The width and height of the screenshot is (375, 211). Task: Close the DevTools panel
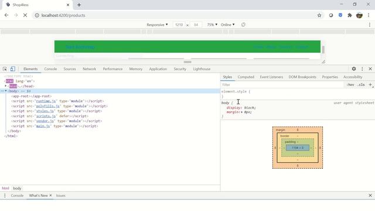coord(370,69)
